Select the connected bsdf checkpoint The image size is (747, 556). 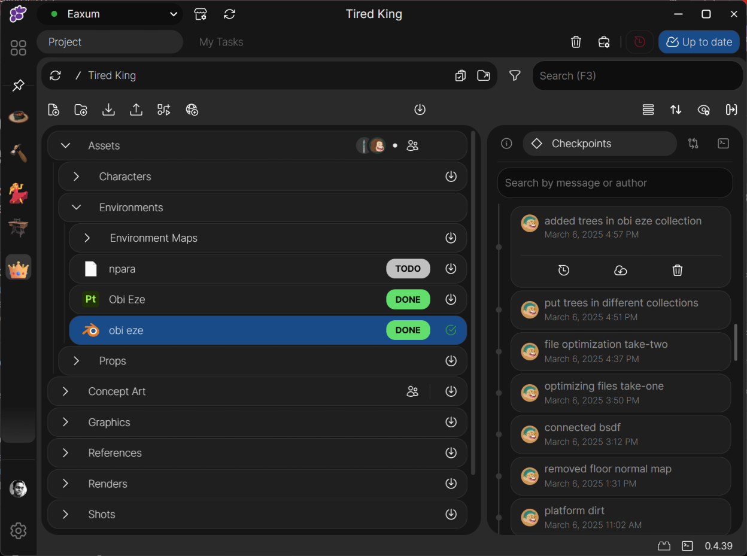tap(621, 434)
